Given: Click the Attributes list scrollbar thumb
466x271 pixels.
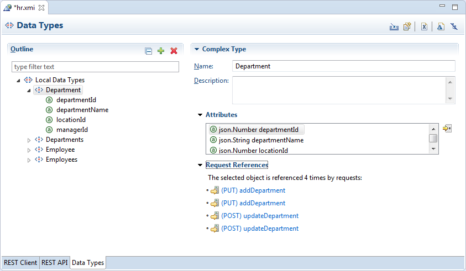Looking at the screenshot, I should 433,139.
